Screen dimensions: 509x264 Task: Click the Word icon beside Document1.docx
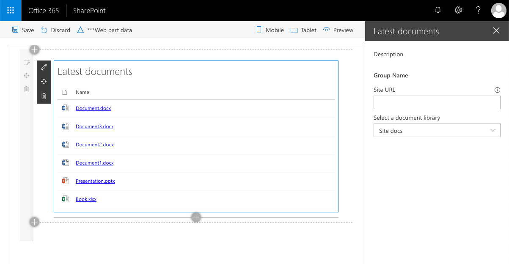(x=65, y=163)
